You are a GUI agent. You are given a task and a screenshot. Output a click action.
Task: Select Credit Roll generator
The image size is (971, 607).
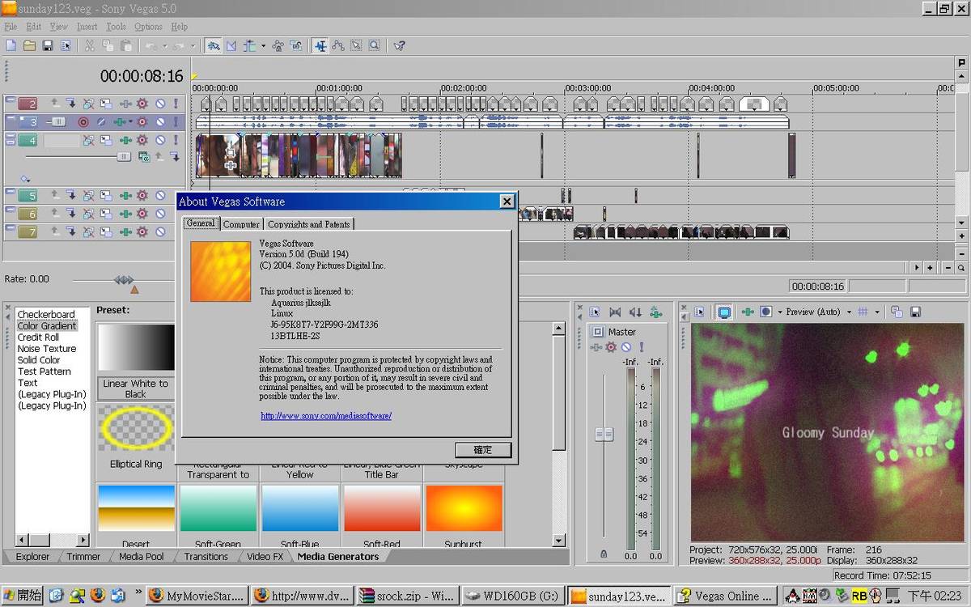38,337
